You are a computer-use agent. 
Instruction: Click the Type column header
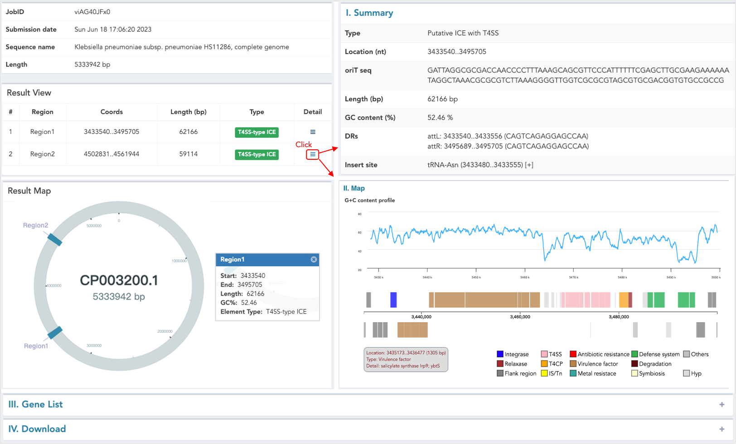[x=257, y=112]
